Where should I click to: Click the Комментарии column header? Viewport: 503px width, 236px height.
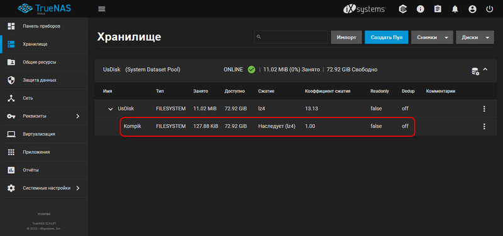441,91
